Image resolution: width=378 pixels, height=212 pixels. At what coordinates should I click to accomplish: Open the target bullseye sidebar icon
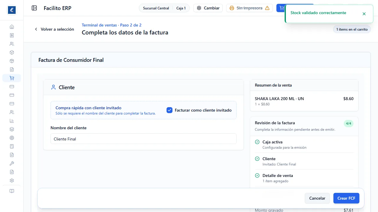click(x=12, y=138)
